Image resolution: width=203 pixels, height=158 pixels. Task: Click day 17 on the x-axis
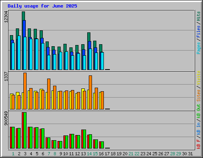[107, 154]
